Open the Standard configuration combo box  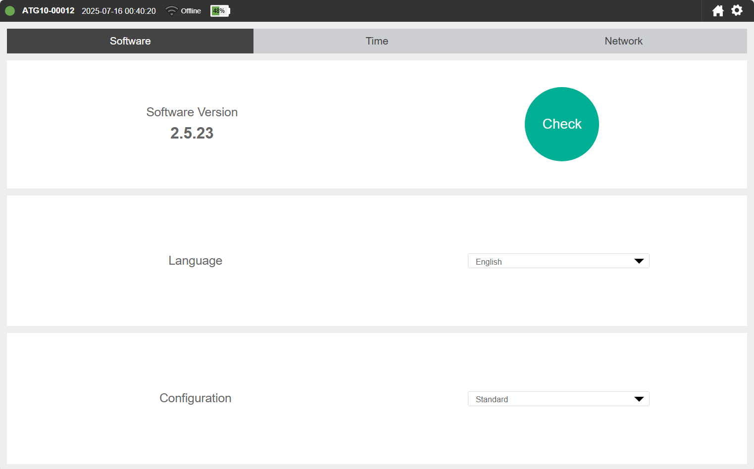558,399
